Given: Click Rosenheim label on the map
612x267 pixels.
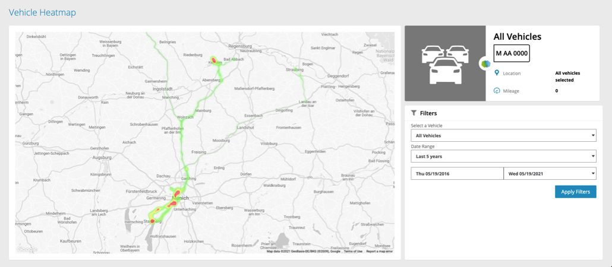Looking at the screenshot, I should [x=242, y=245].
